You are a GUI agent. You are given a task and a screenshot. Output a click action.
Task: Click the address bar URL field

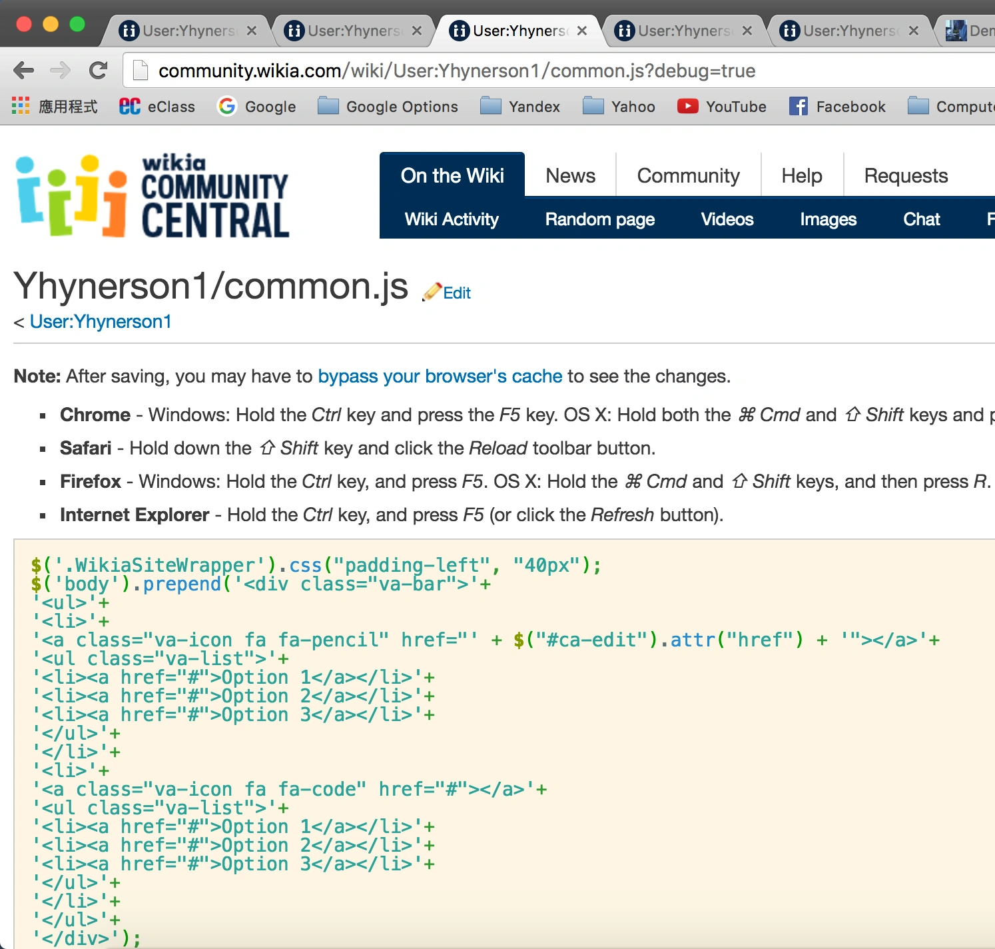point(457,71)
